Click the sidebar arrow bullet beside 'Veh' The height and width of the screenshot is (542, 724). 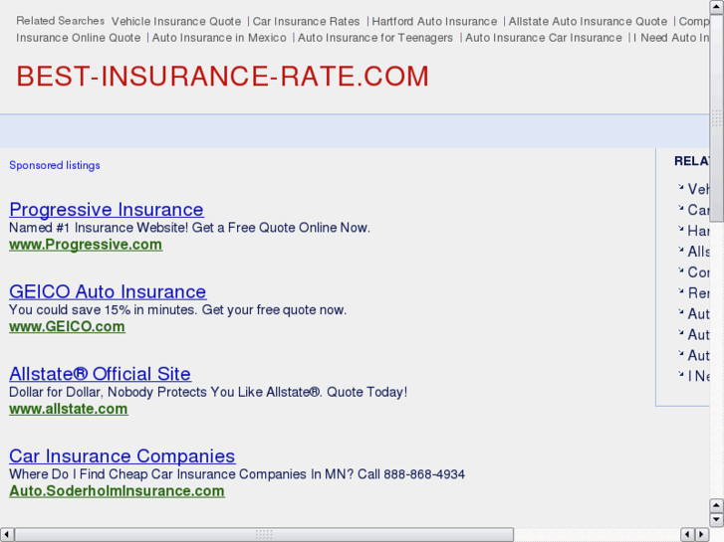click(680, 187)
